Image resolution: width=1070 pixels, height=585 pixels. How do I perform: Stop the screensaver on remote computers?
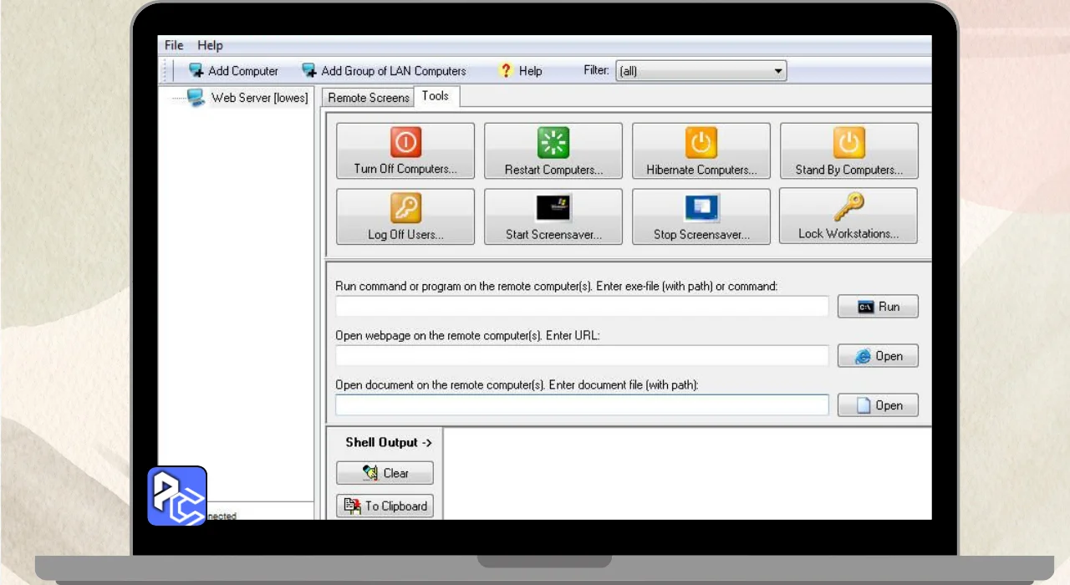click(701, 216)
